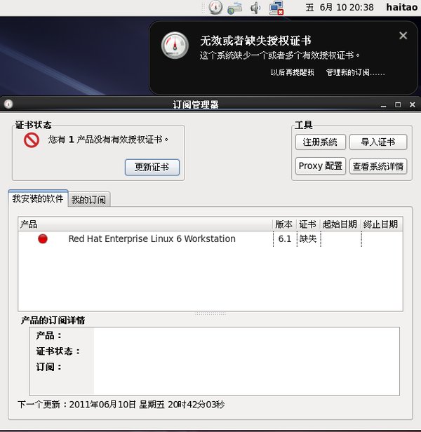
Task: Open the keyboard input method tray icon
Action: click(x=234, y=8)
